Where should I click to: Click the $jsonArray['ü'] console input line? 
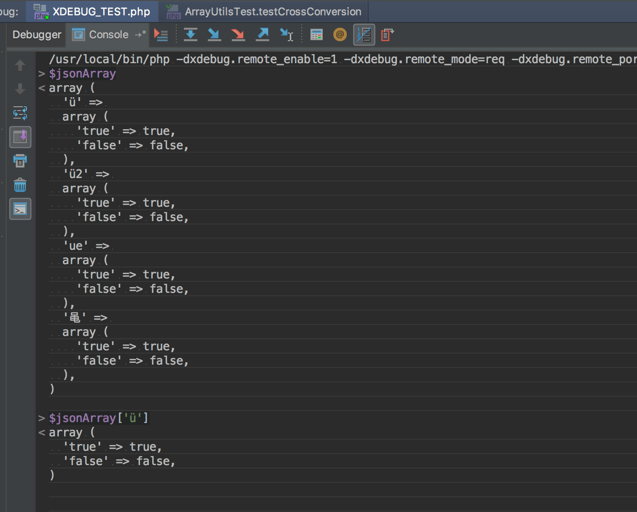(x=99, y=418)
